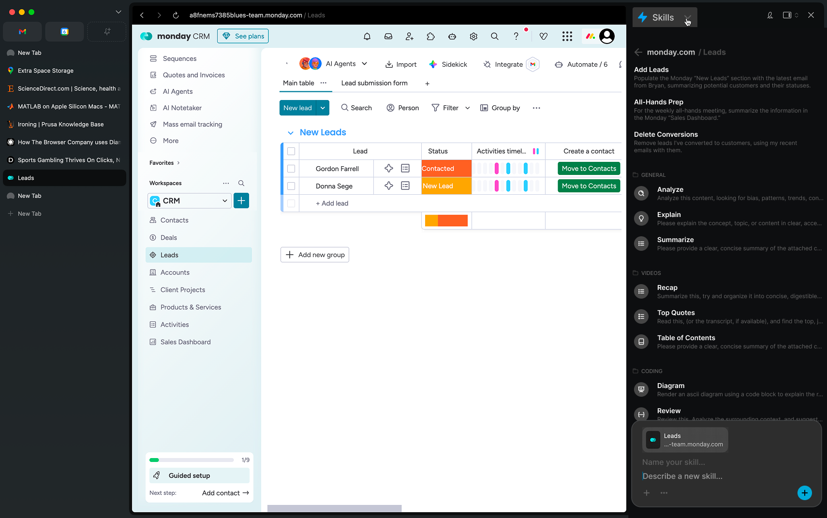
Task: Click the workspace search magnifier icon
Action: point(241,183)
